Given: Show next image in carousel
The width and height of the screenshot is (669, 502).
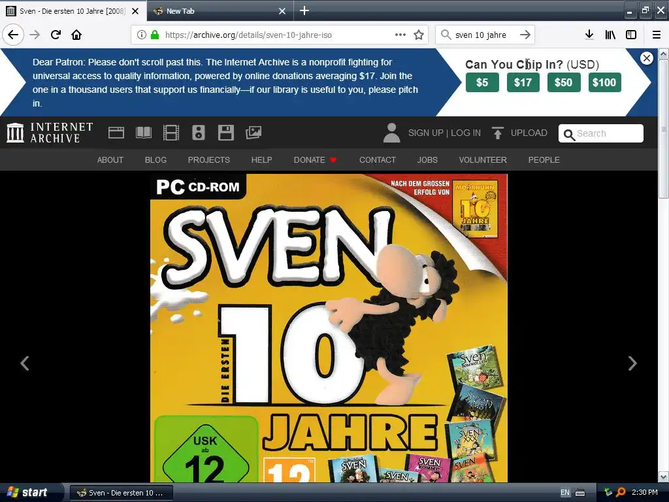Looking at the screenshot, I should (632, 363).
